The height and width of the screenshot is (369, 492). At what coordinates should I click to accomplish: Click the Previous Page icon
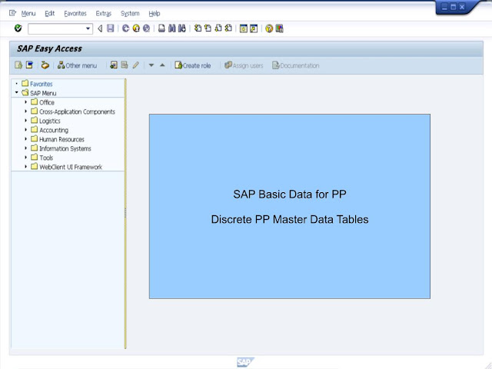(x=208, y=28)
